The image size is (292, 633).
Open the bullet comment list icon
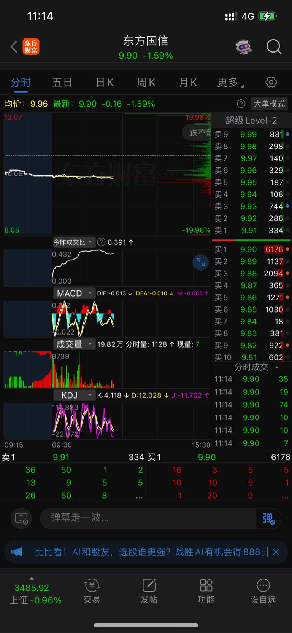point(21,518)
